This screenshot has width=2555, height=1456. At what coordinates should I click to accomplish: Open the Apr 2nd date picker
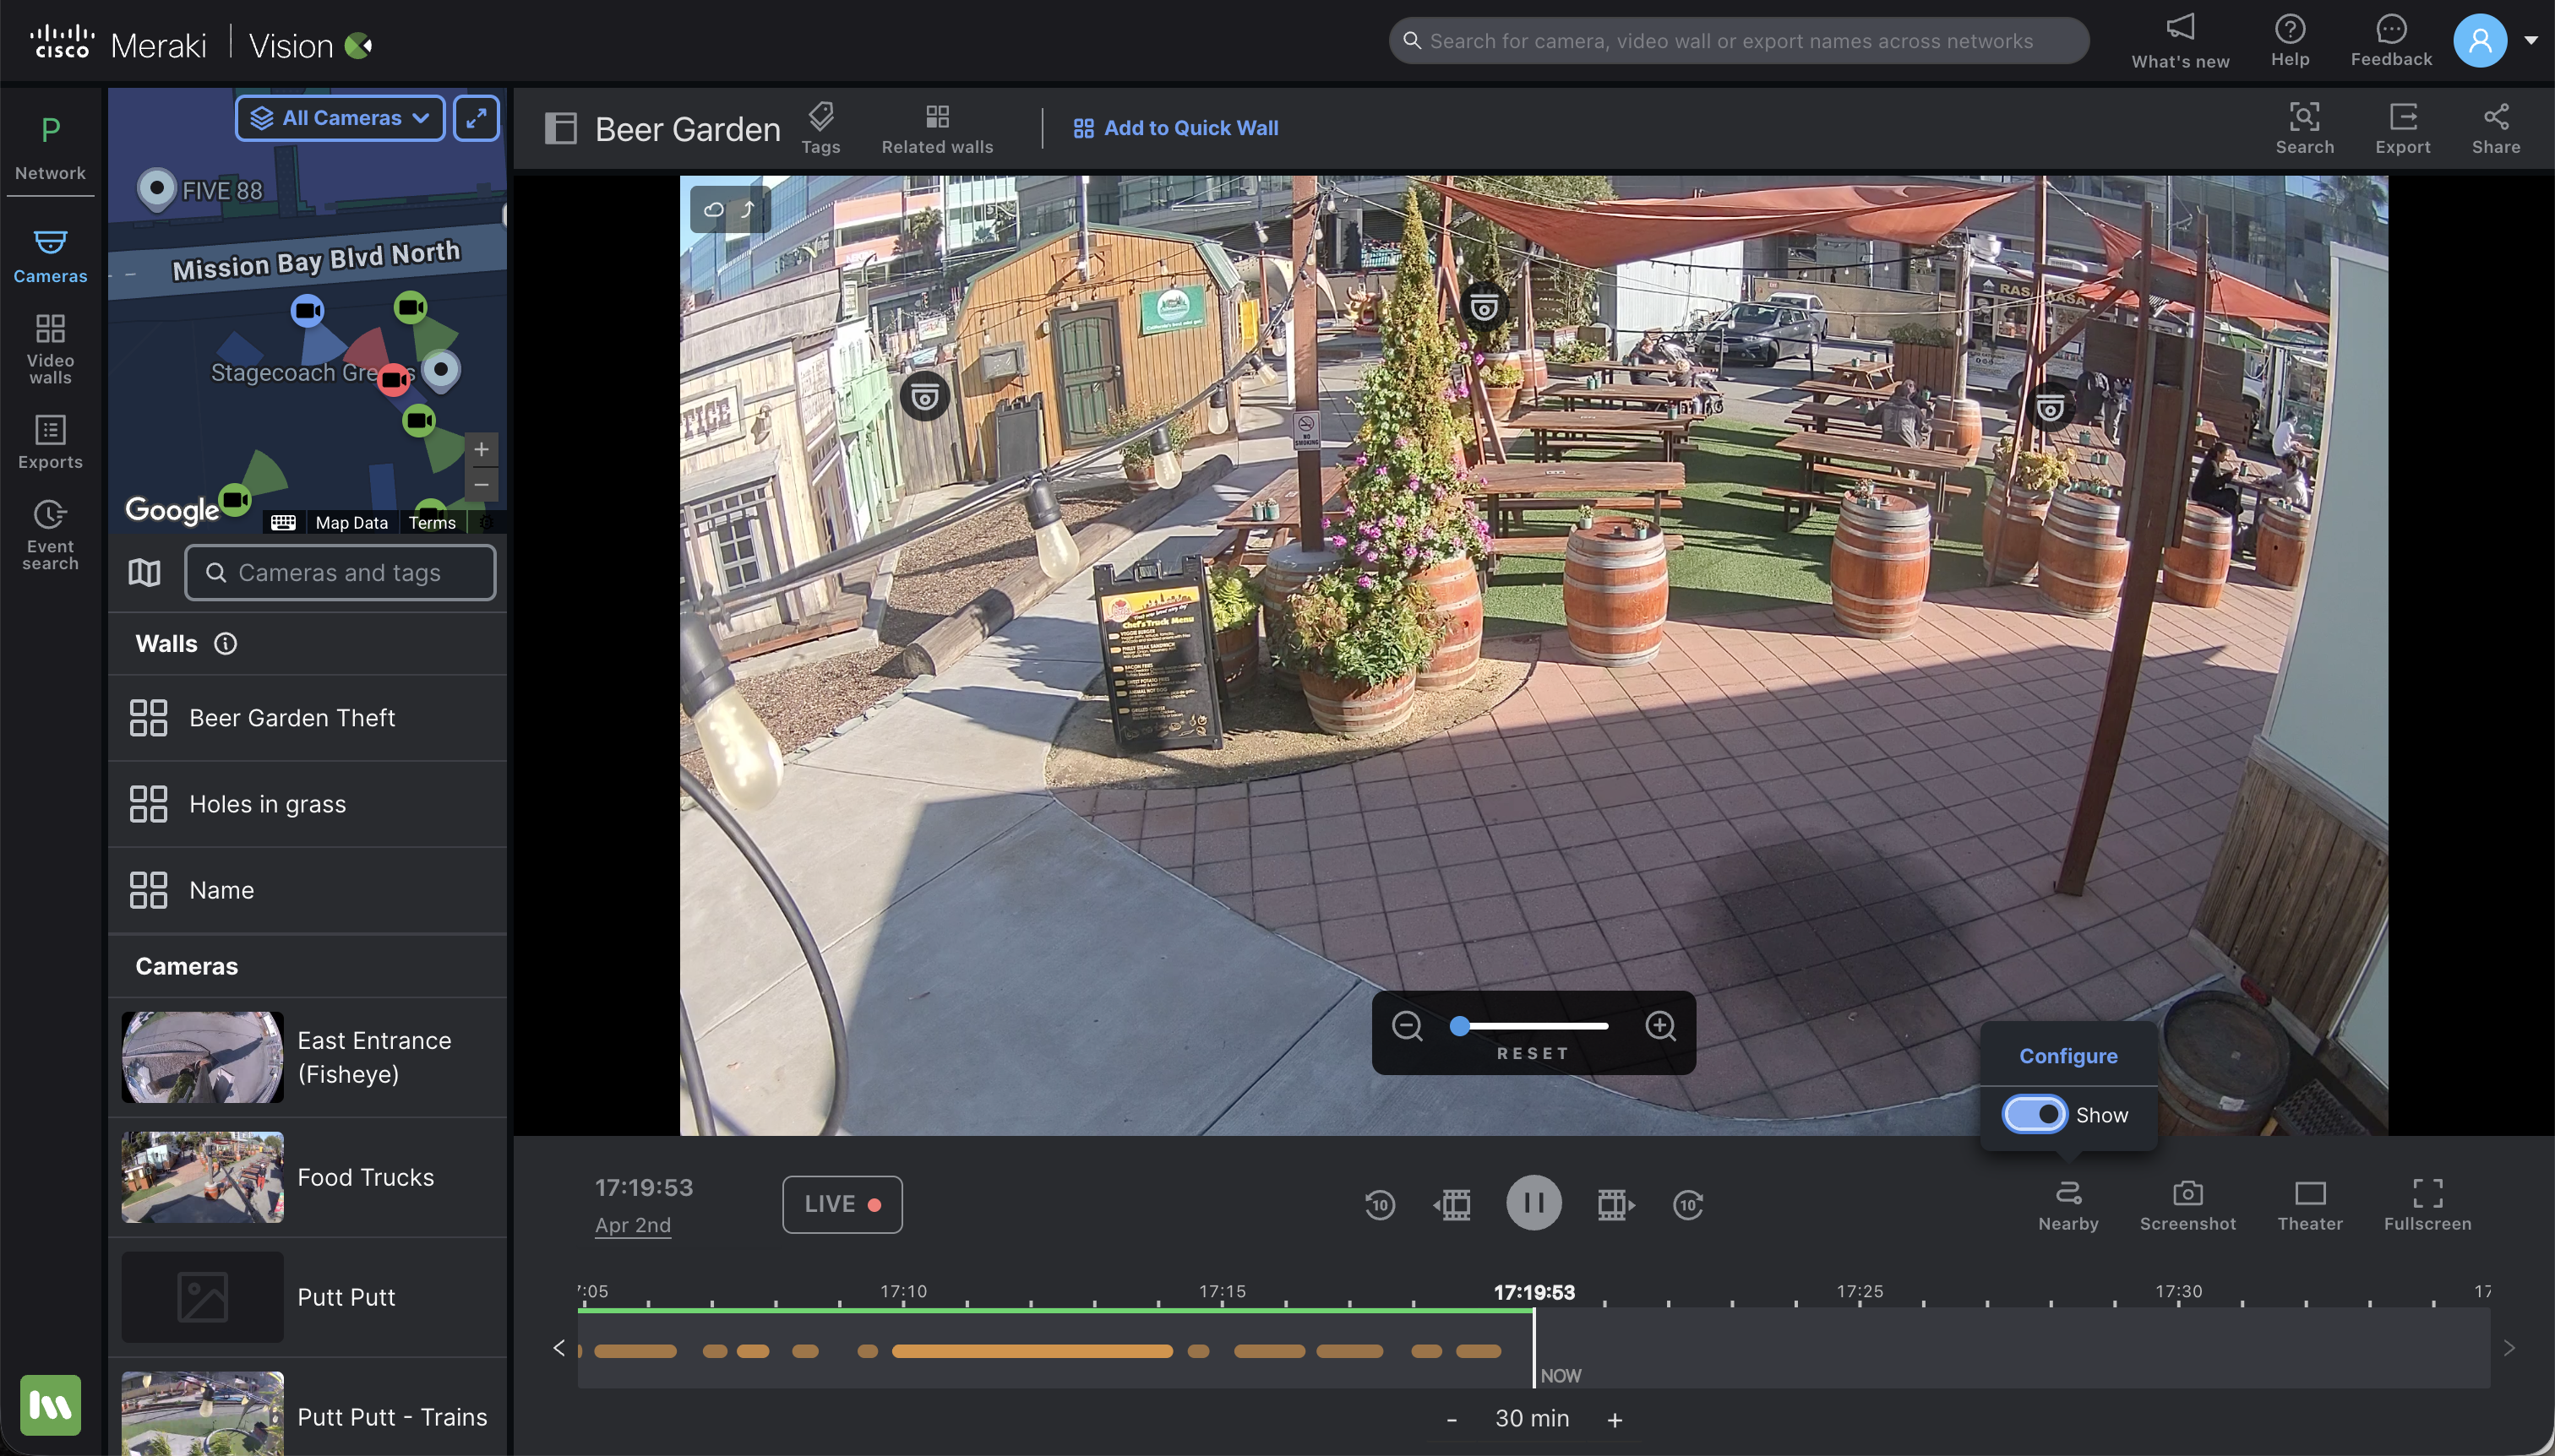[x=632, y=1225]
